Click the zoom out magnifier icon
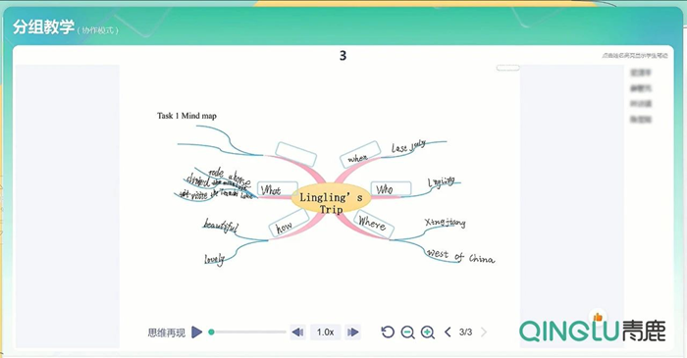The width and height of the screenshot is (687, 358). click(x=408, y=332)
